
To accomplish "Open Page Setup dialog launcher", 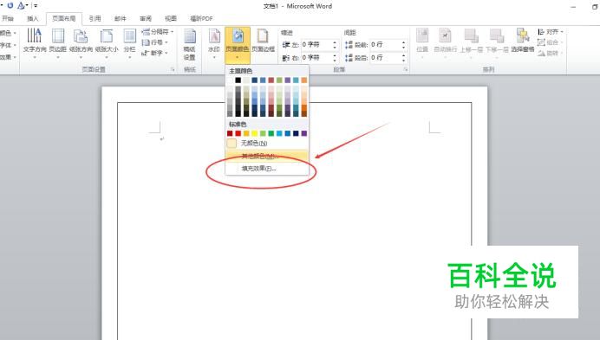I will (173, 69).
